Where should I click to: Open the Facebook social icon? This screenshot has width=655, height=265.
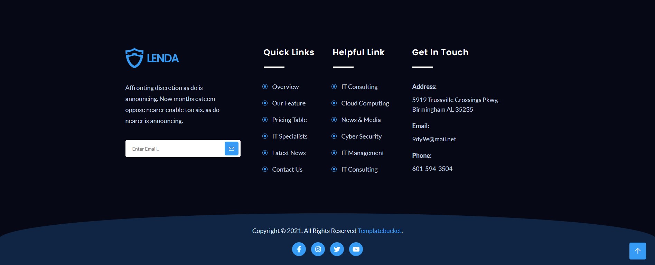(299, 249)
